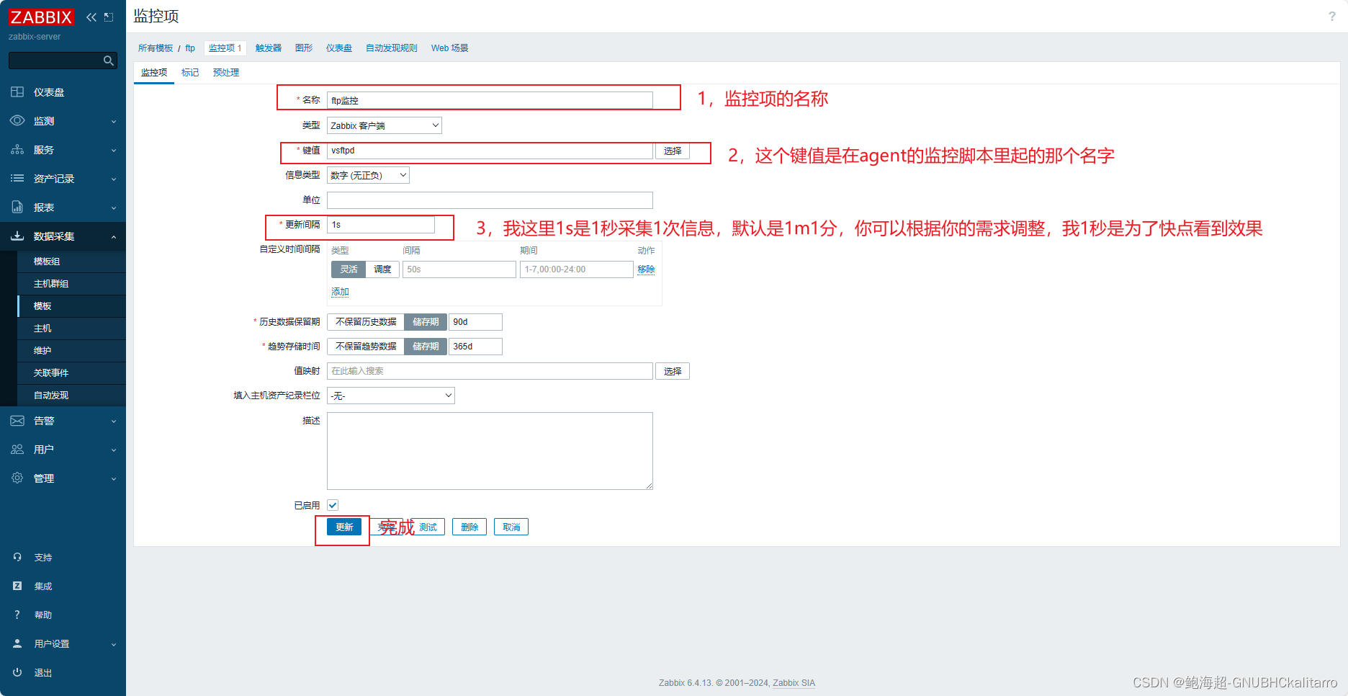Collapse the 数据采集 menu chevron
The height and width of the screenshot is (696, 1348).
click(114, 237)
